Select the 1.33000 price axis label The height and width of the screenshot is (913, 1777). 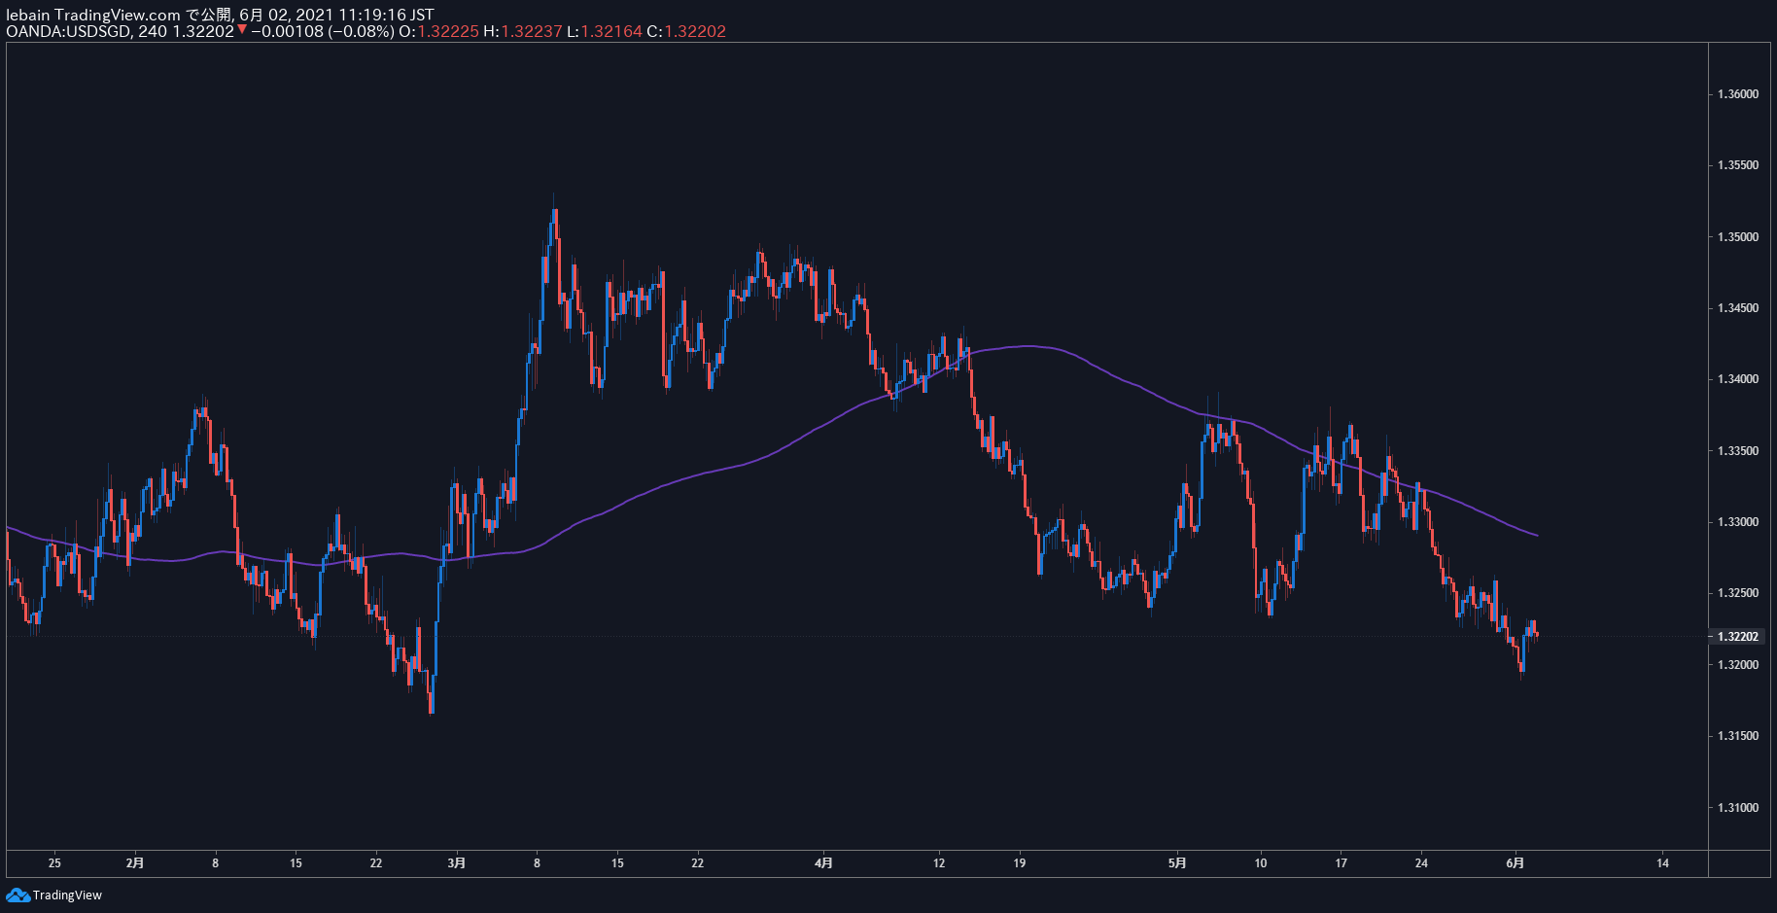(x=1738, y=522)
